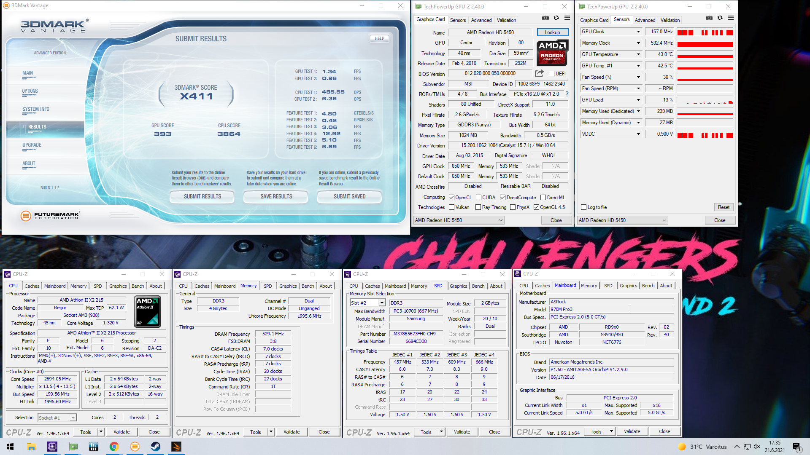Open the Windows Start menu
Viewport: 810px width, 455px height.
10,447
